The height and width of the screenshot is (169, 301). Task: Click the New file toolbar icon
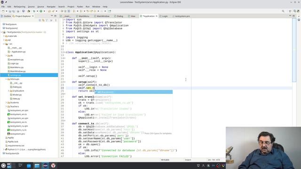3,11
